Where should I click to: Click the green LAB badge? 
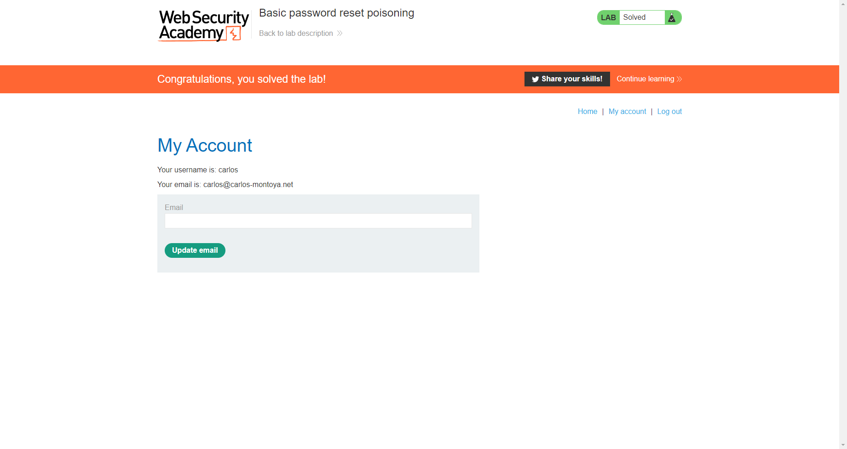click(608, 17)
